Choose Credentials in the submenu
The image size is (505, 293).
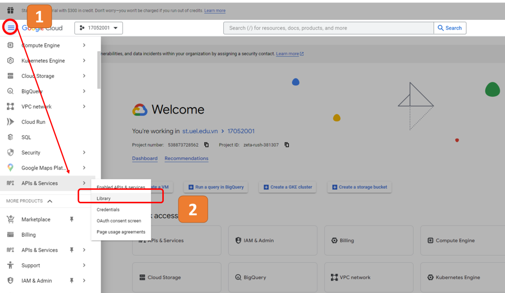click(x=108, y=210)
